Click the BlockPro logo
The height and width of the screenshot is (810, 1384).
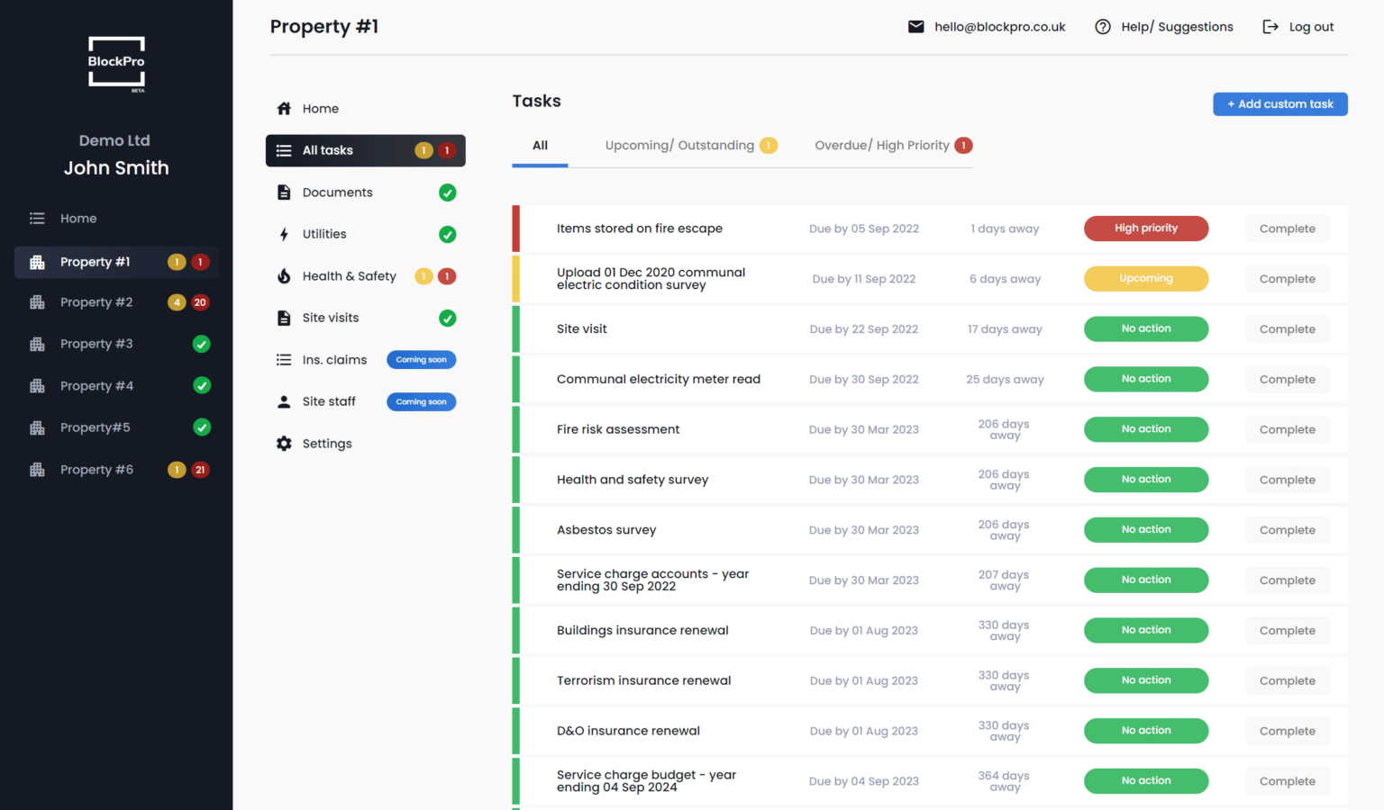click(115, 63)
